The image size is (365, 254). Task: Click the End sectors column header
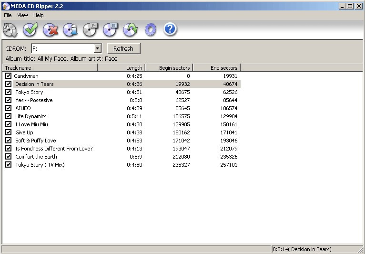pos(217,68)
